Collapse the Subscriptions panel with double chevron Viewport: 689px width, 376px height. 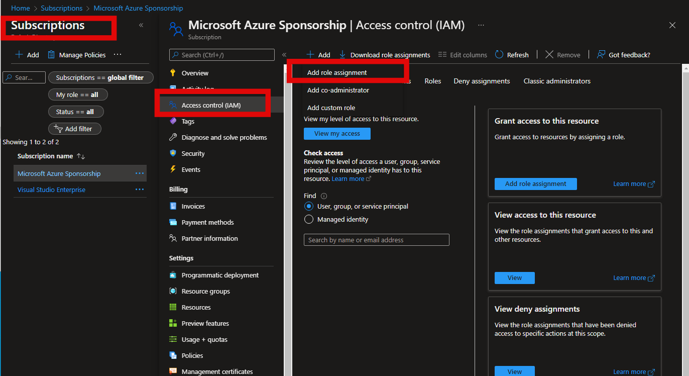pyautogui.click(x=141, y=25)
